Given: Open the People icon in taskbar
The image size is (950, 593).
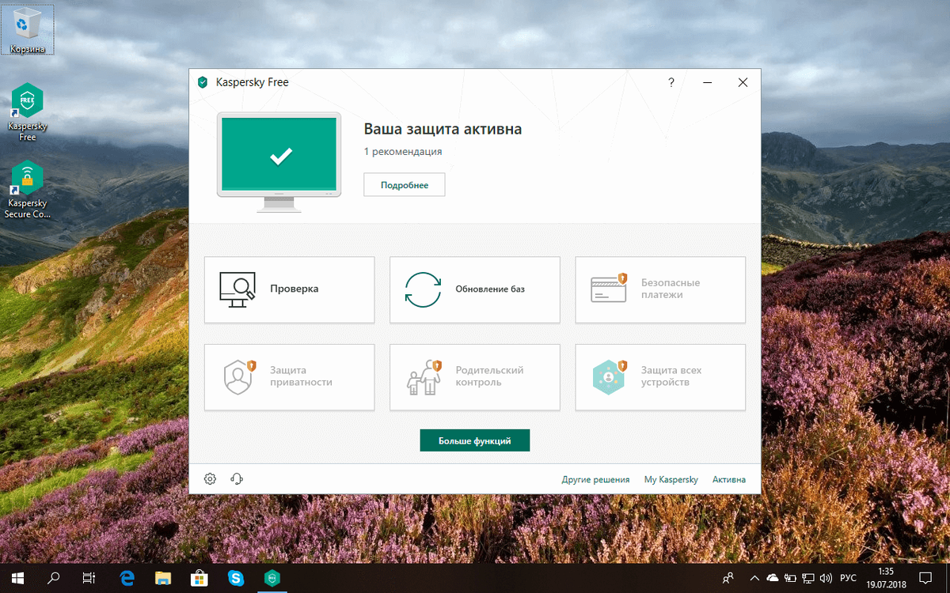Looking at the screenshot, I should click(x=728, y=578).
